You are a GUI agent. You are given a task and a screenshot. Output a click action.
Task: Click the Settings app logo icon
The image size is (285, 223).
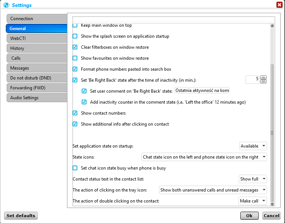coord(6,5)
